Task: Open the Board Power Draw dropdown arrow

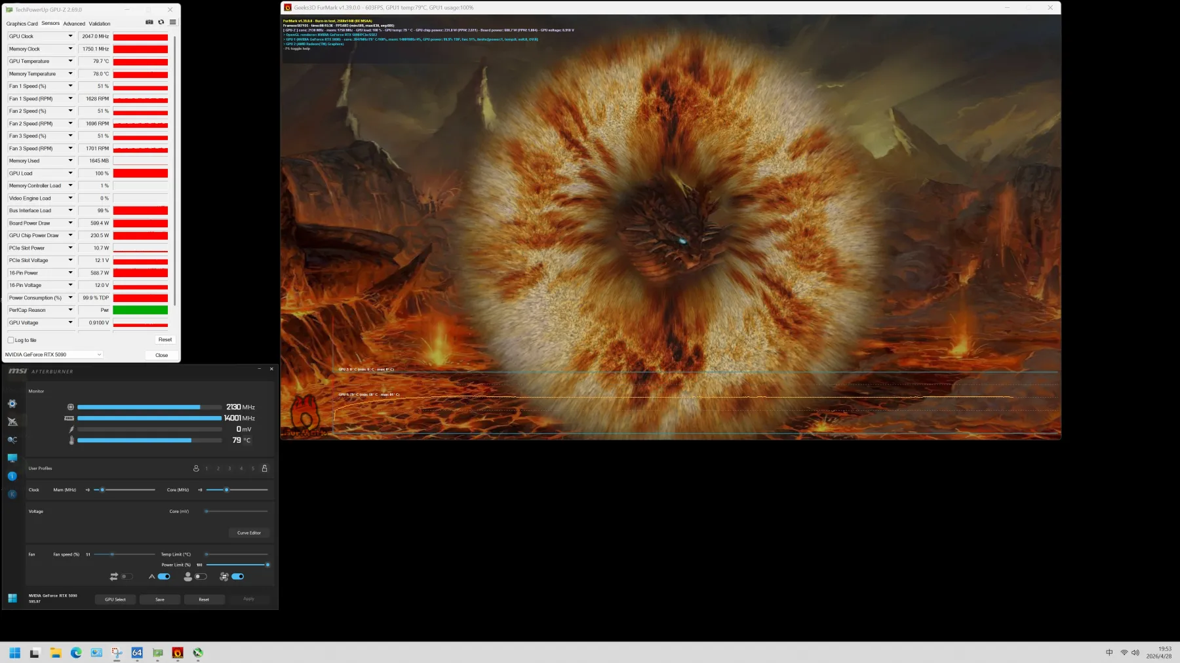Action: pos(70,223)
